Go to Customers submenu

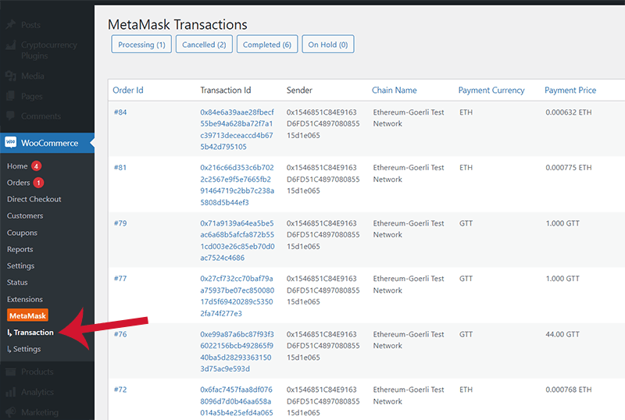[25, 215]
